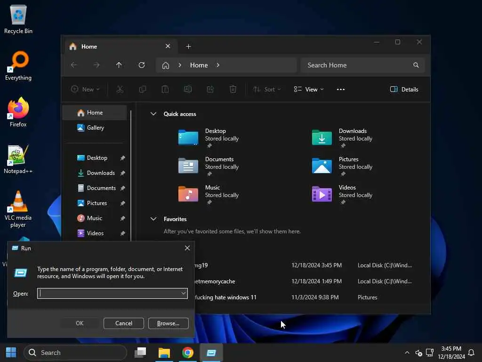Add a new File Explorer tab
The image size is (482, 362).
[x=188, y=47]
